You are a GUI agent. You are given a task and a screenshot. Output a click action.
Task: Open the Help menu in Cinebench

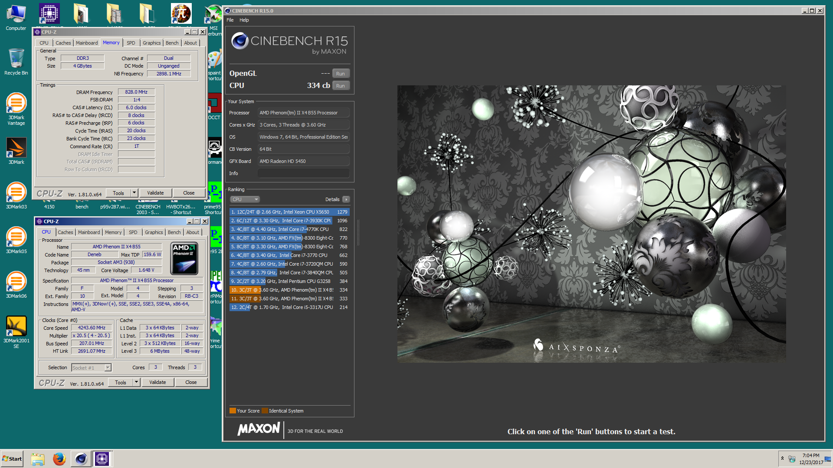coord(244,20)
